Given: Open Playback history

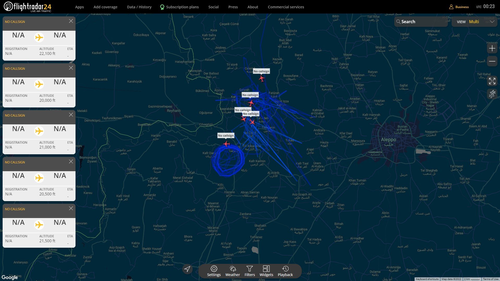Looking at the screenshot, I should (285, 271).
